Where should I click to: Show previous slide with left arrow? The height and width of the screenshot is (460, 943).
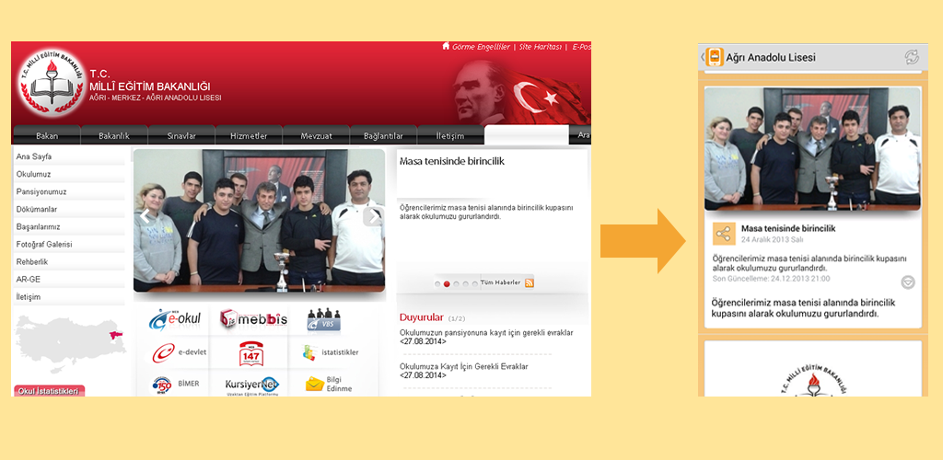coord(145,217)
